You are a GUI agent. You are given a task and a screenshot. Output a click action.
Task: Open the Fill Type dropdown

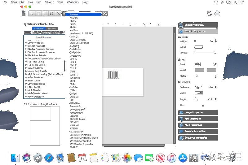205,64
